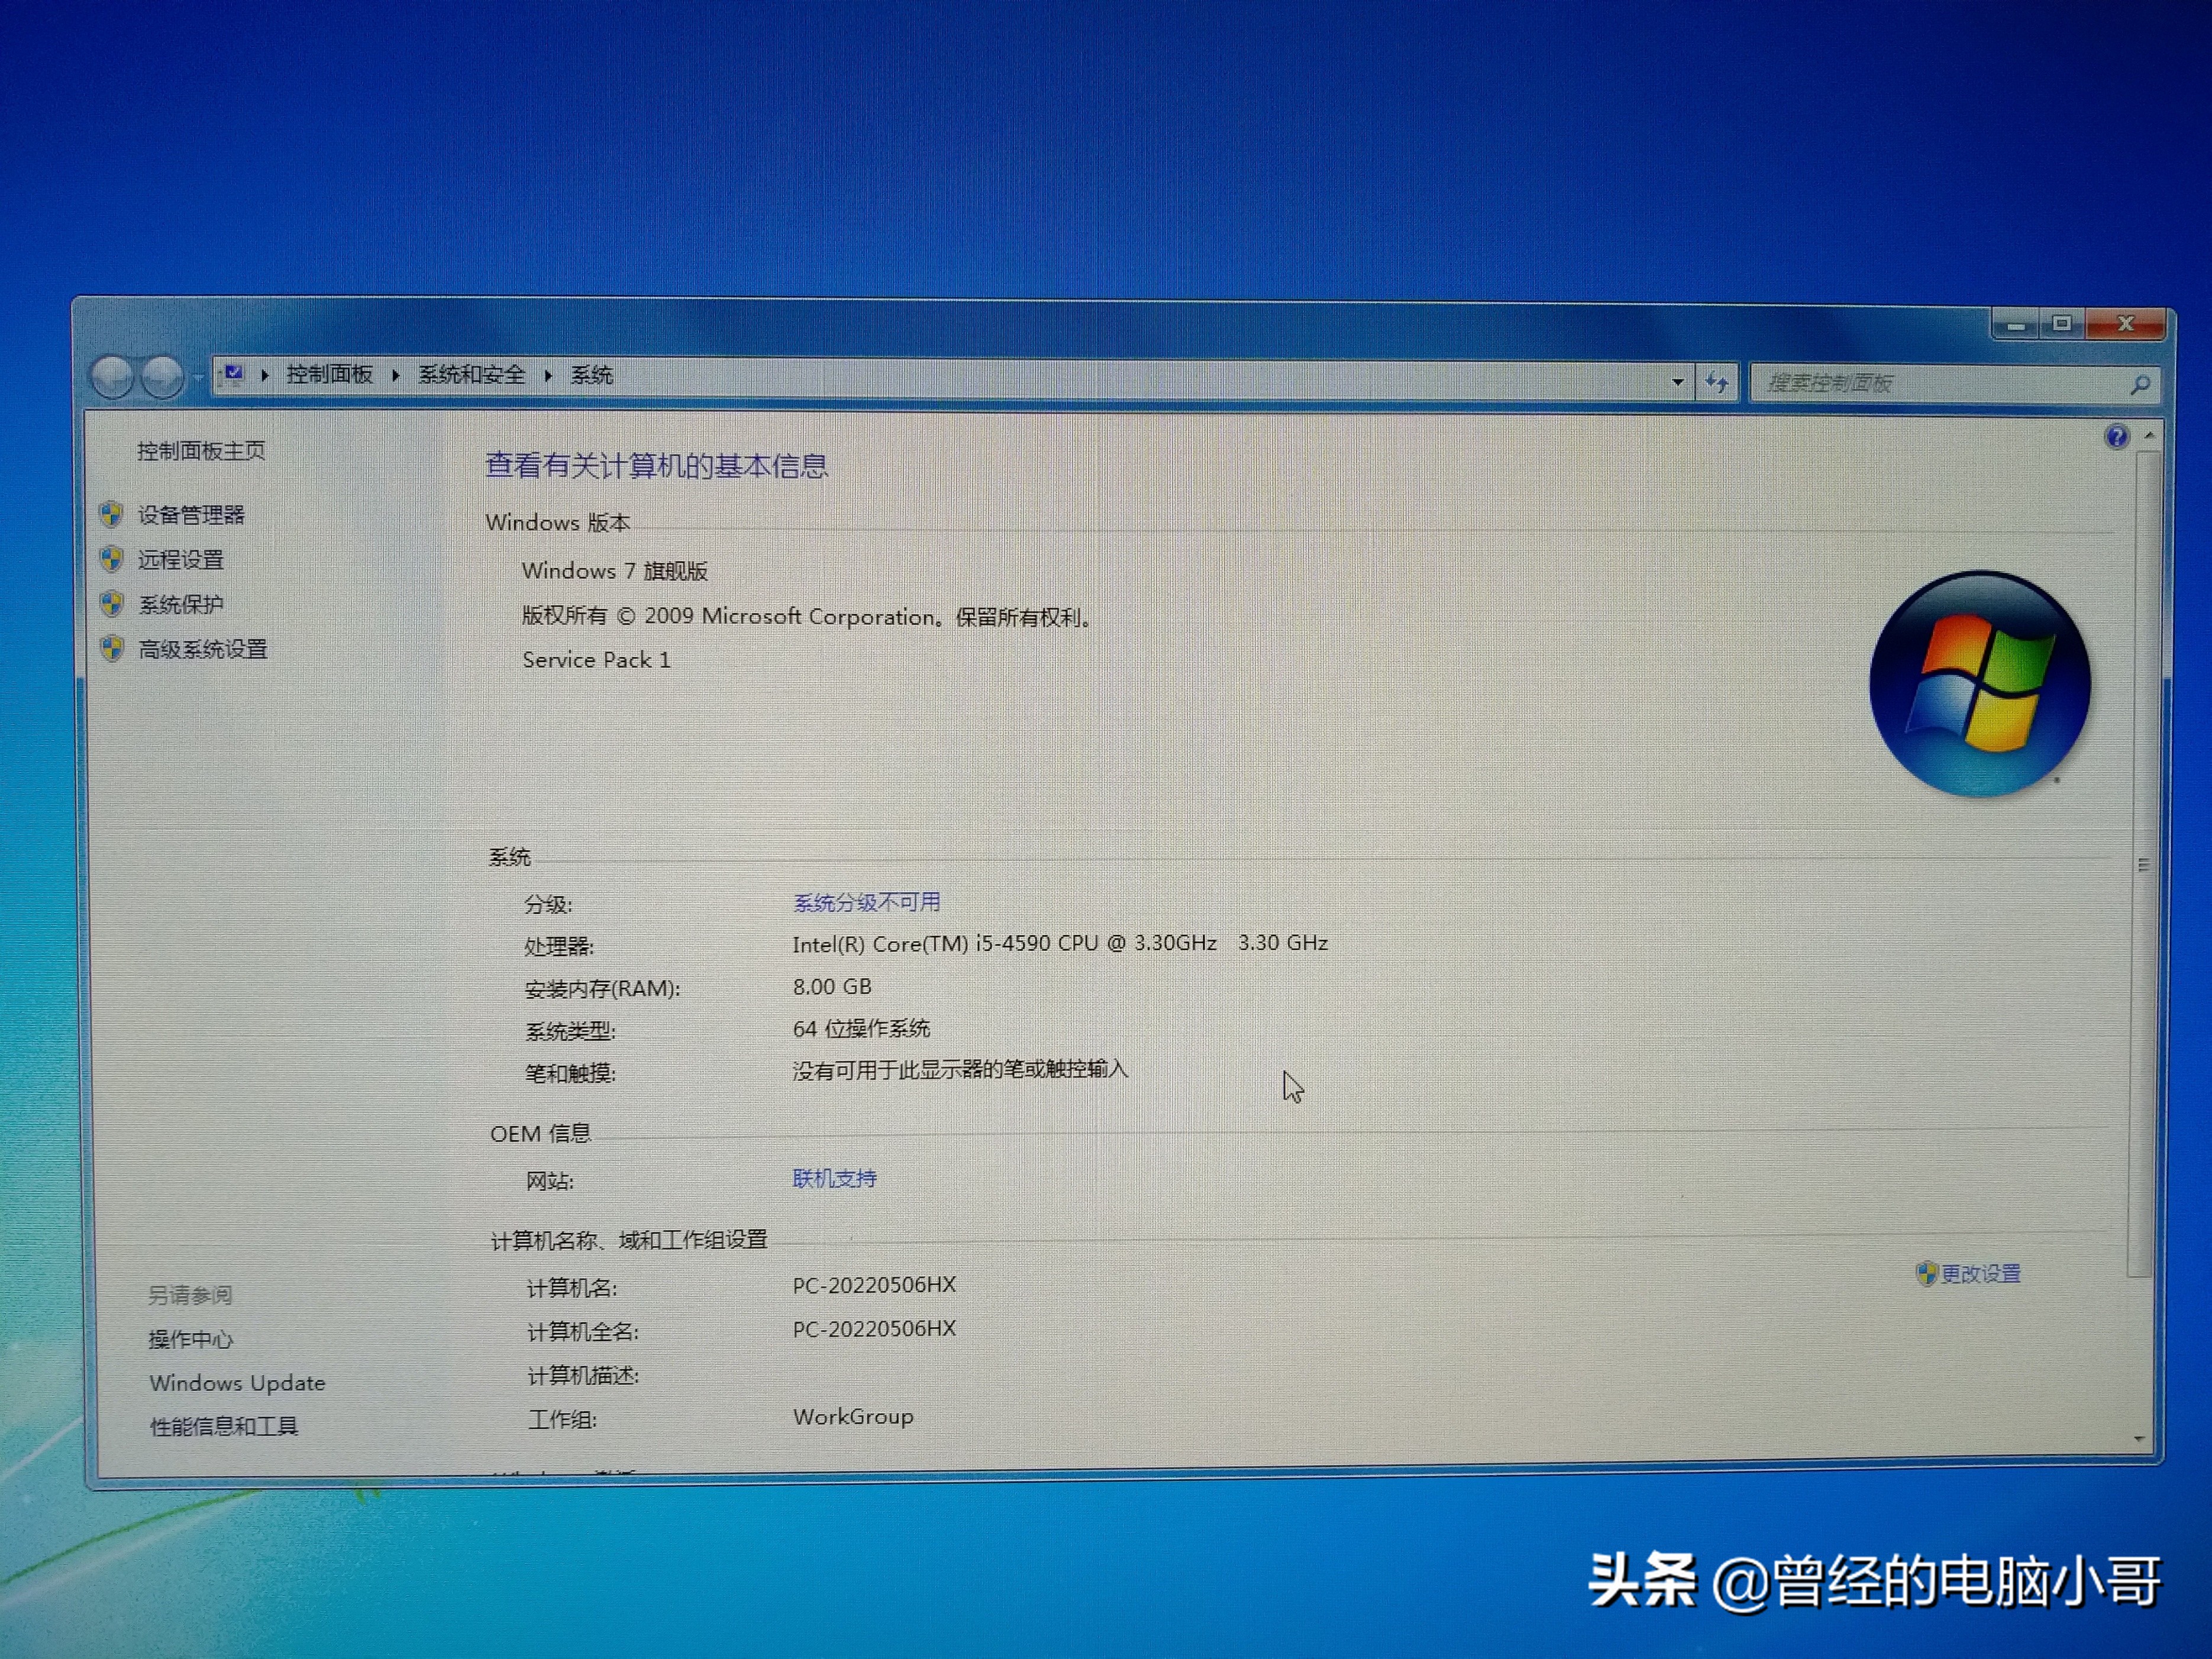
Task: Click the shield icon beside 更改设置
Action: pos(1926,1273)
